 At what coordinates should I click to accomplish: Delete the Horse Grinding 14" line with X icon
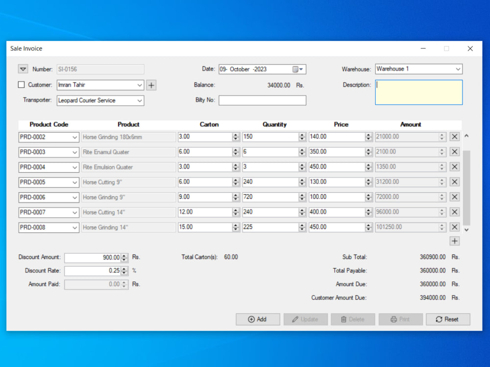click(x=454, y=227)
